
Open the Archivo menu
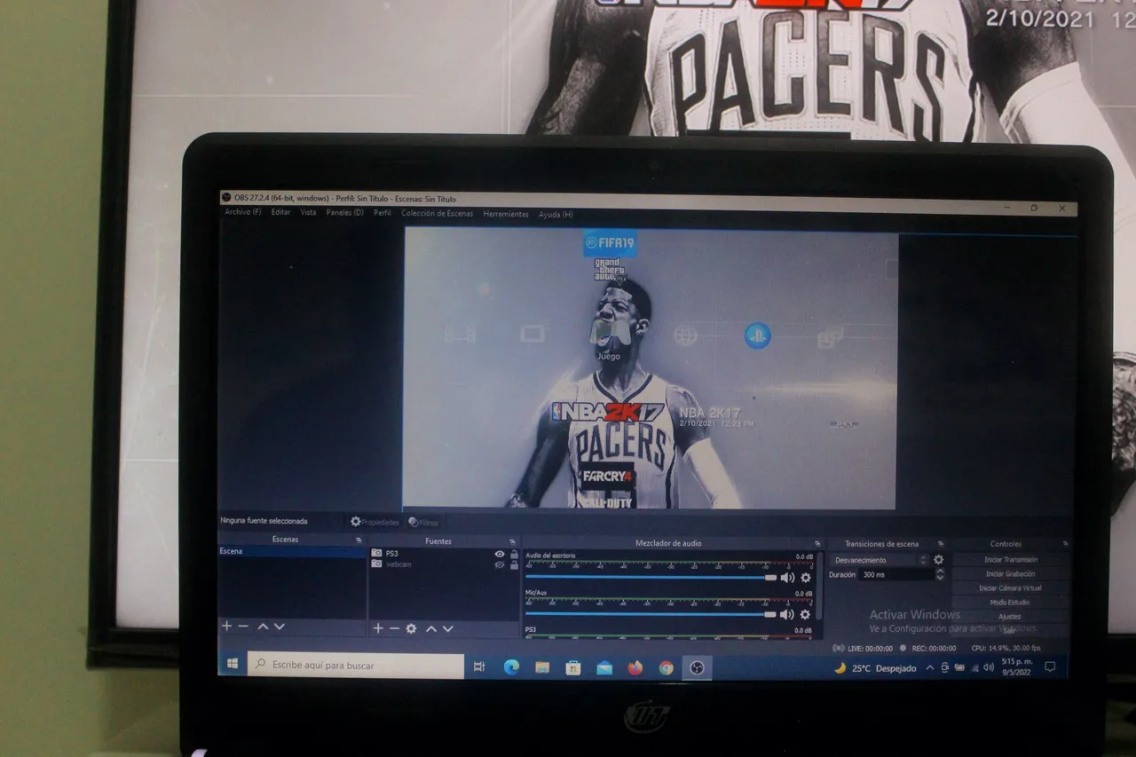click(242, 213)
